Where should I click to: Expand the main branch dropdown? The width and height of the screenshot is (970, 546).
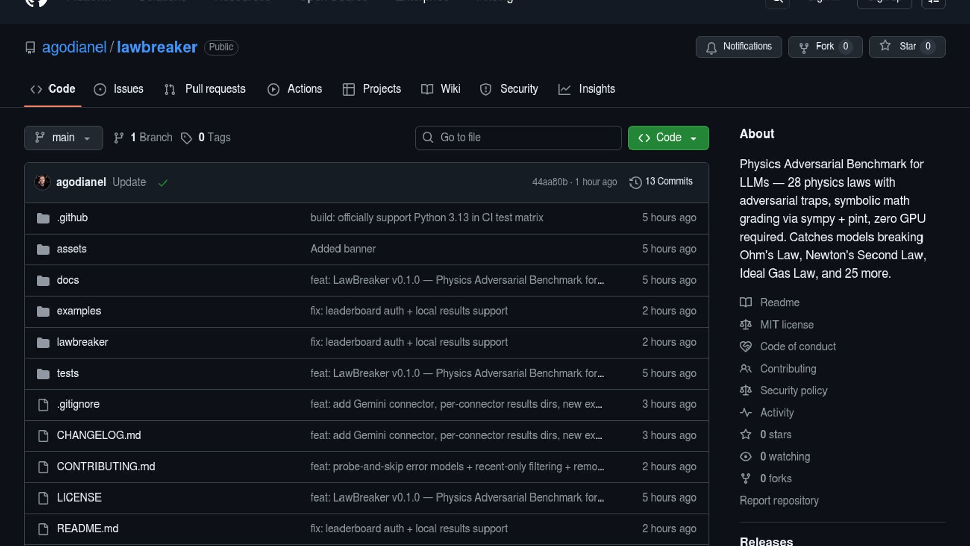click(x=63, y=138)
